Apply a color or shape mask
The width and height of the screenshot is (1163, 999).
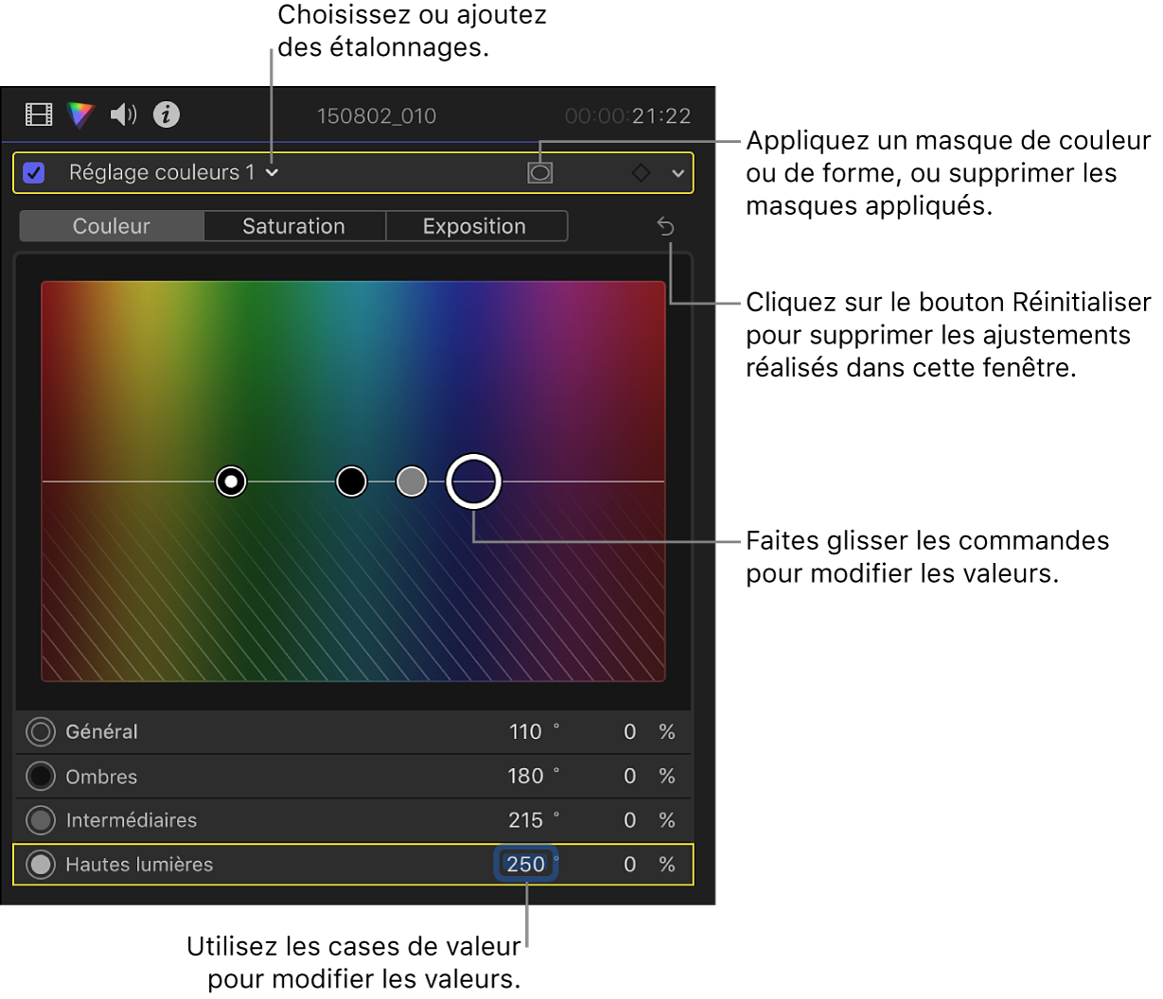click(x=540, y=172)
